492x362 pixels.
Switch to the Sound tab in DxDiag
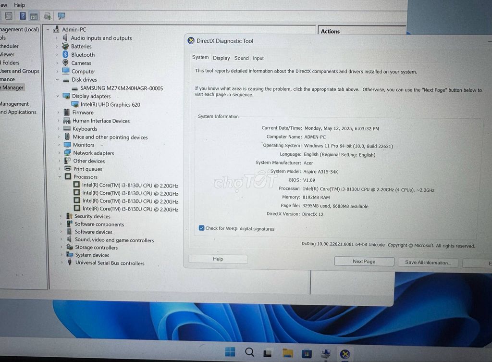point(241,58)
